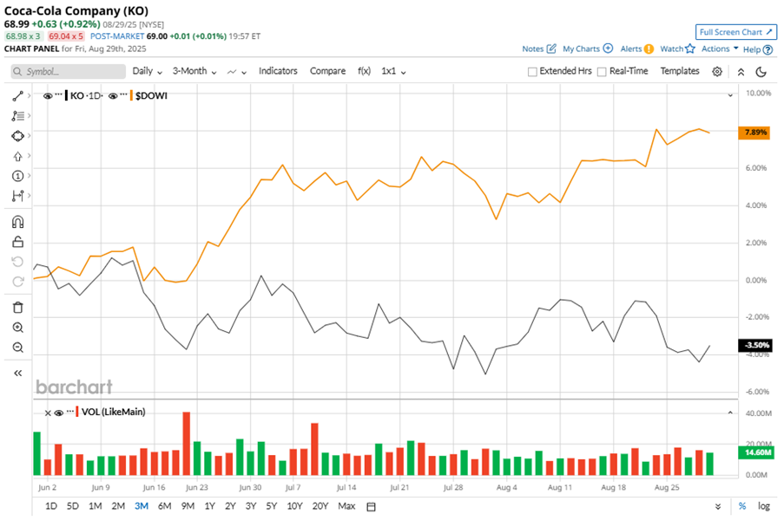Open the $DOWI series options menu
The height and width of the screenshot is (520, 784).
tap(123, 94)
